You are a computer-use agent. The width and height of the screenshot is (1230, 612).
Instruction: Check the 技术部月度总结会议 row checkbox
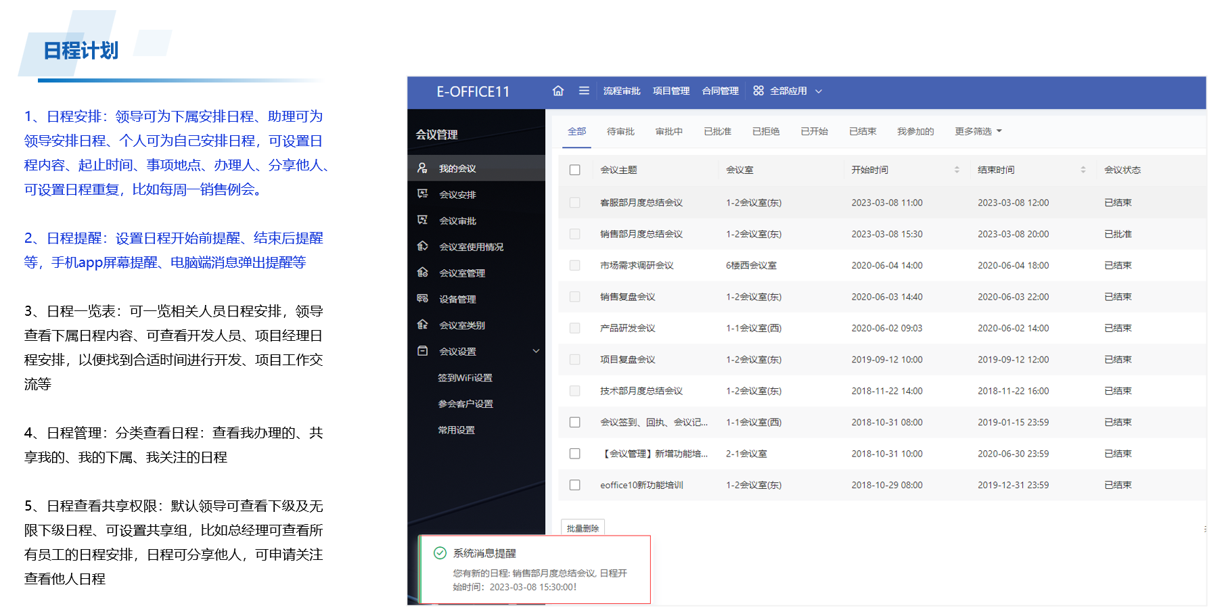575,391
